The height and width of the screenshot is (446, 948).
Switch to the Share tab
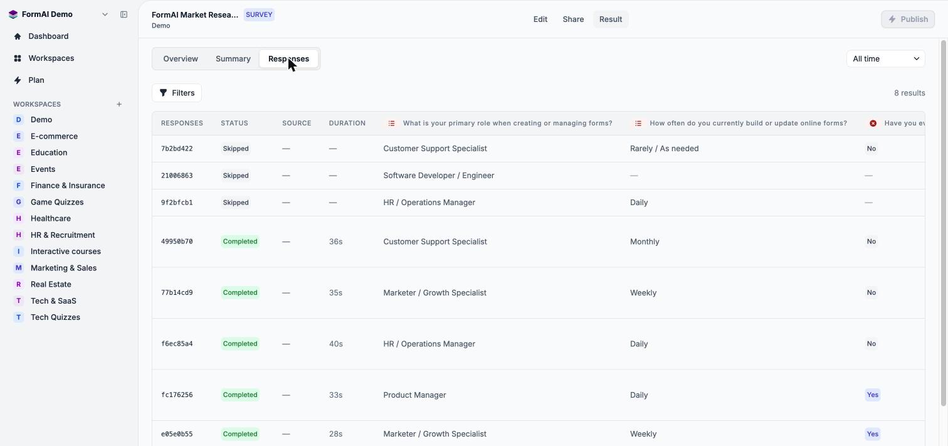tap(573, 19)
